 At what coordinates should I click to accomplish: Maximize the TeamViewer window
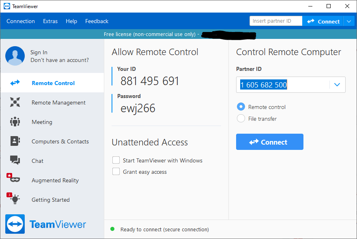(329, 6)
